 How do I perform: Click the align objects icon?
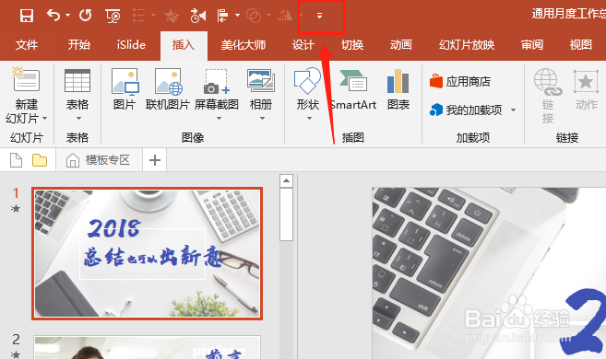pos(223,16)
